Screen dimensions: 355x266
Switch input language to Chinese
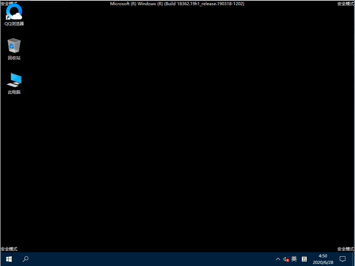(294, 259)
